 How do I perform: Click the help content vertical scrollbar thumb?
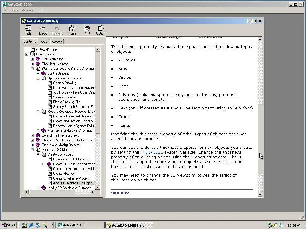click(260, 139)
